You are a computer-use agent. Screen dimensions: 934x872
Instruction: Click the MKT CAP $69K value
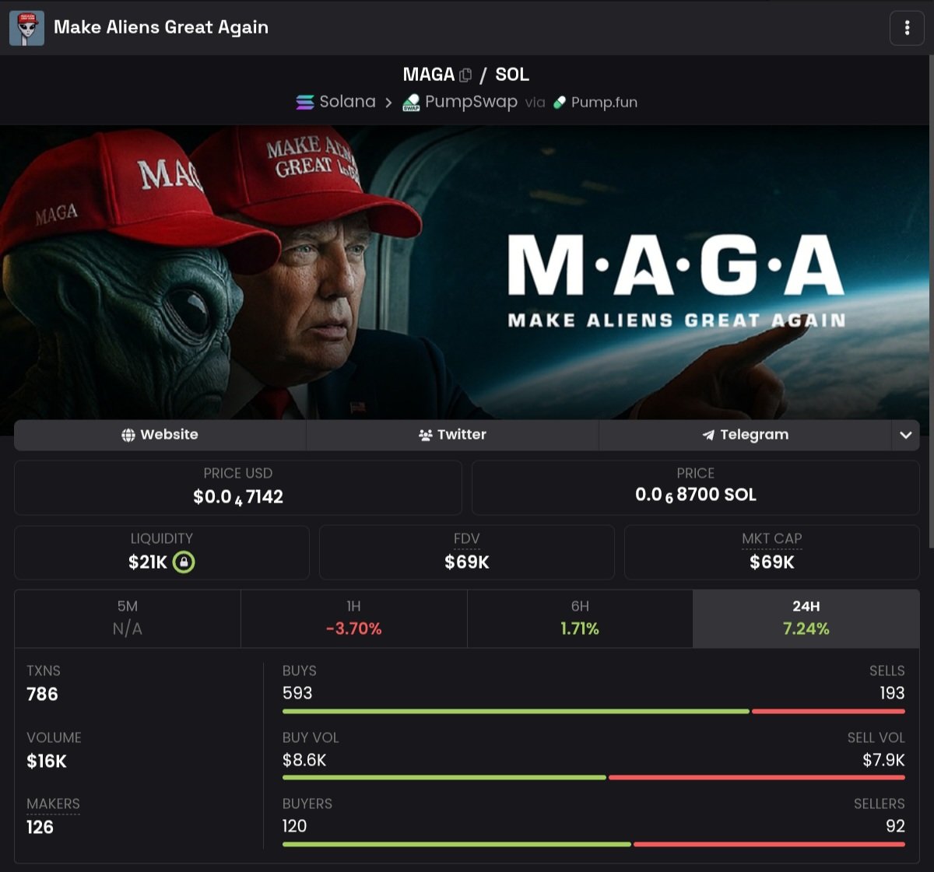[772, 562]
